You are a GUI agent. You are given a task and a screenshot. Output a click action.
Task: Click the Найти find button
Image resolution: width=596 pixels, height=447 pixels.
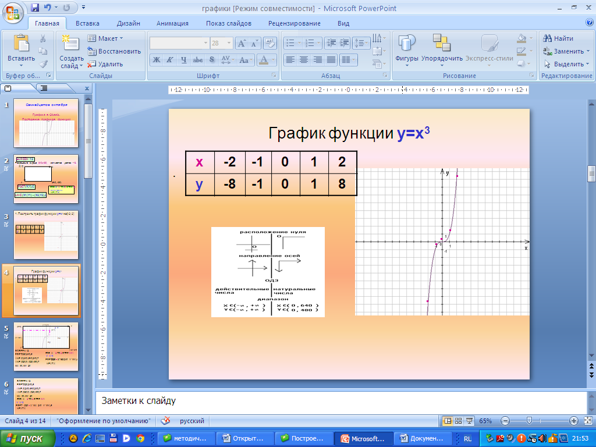(x=559, y=38)
